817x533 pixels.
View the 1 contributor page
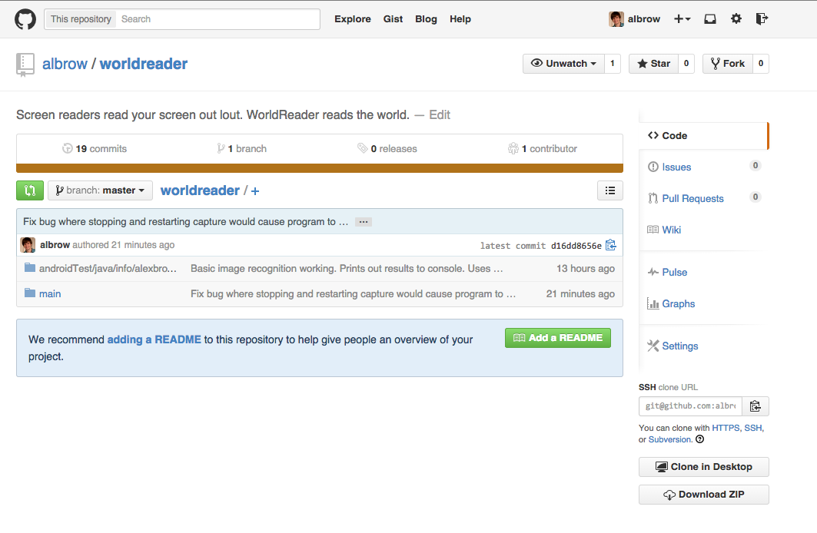[x=543, y=149]
